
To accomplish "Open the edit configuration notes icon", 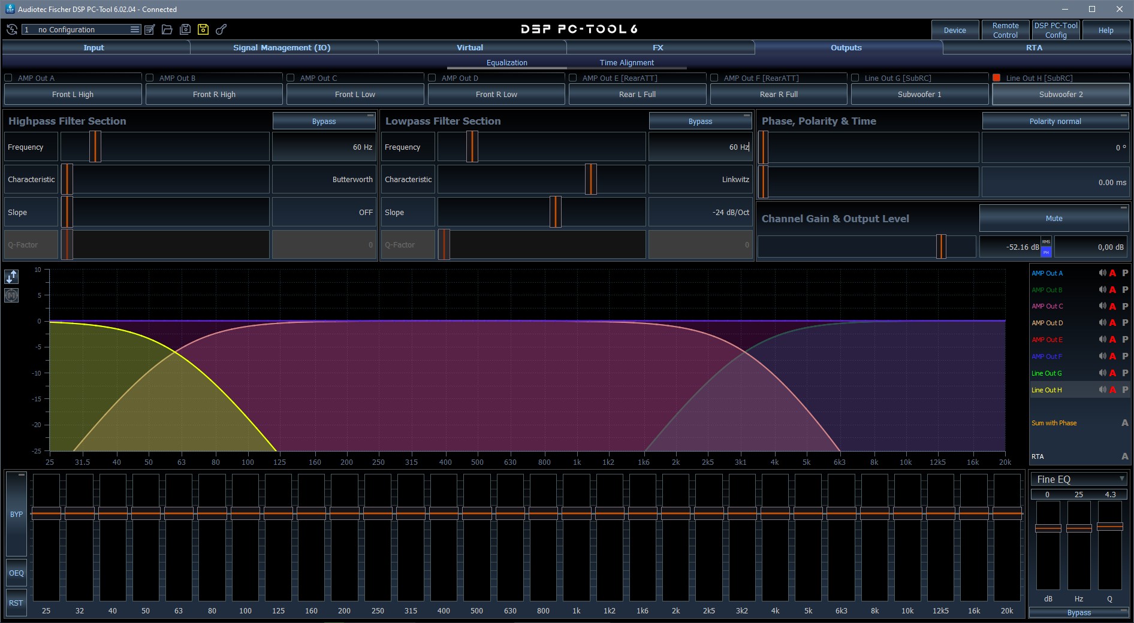I will pyautogui.click(x=150, y=29).
